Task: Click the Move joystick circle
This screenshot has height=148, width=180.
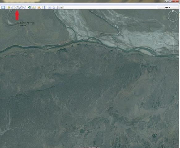Action: coord(173,26)
